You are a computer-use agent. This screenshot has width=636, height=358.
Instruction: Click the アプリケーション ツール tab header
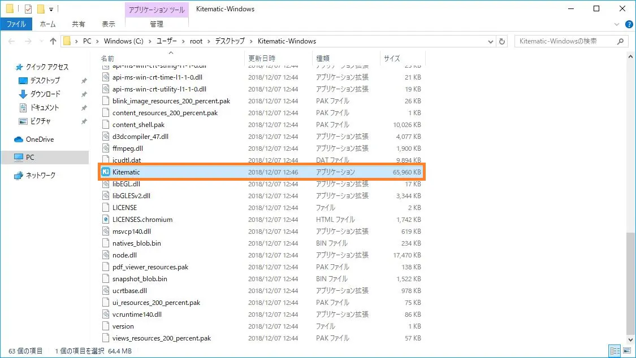[x=157, y=9]
